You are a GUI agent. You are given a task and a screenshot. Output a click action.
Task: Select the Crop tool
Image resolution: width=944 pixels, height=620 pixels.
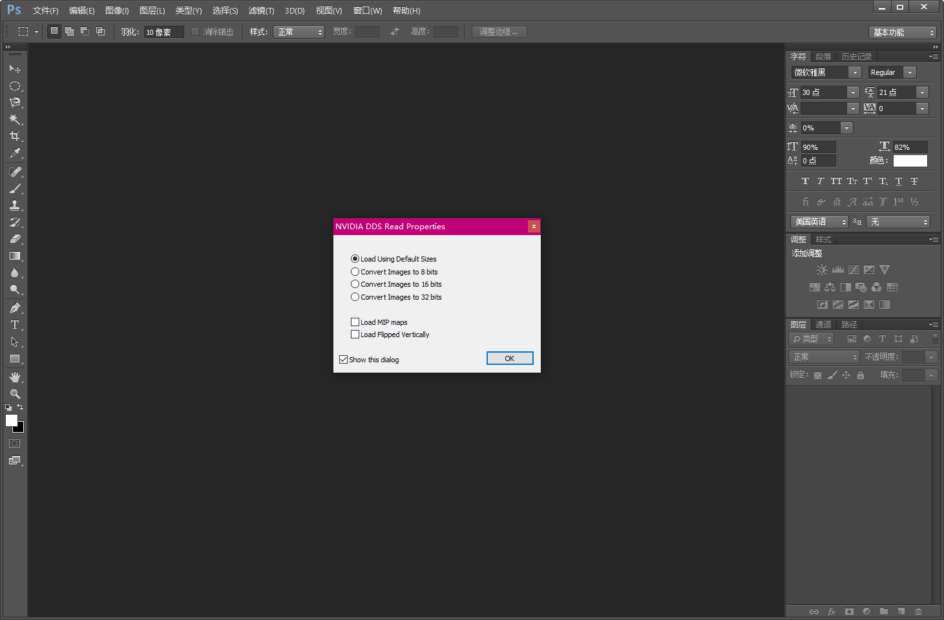[x=15, y=136]
